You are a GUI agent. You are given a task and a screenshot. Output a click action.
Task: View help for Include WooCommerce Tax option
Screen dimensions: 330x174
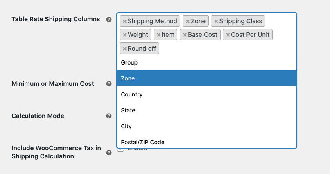pos(109,153)
